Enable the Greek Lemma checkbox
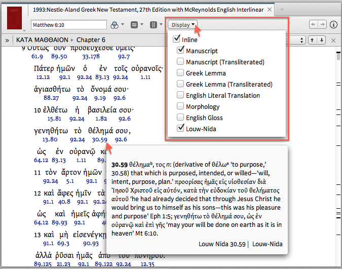This screenshot has width=342, height=269. 180,72
